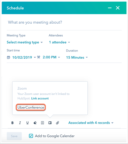128x144 pixels.
Task: Click the Schedule title text
Action: 15,8
